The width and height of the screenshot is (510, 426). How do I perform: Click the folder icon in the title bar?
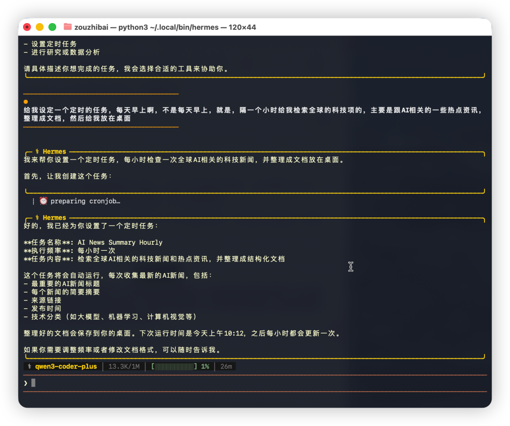(x=68, y=27)
